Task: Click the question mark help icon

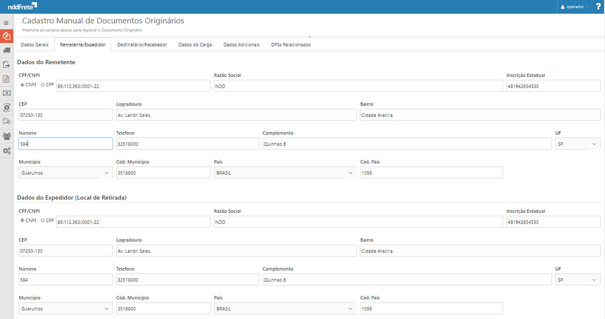Action: coord(598,6)
